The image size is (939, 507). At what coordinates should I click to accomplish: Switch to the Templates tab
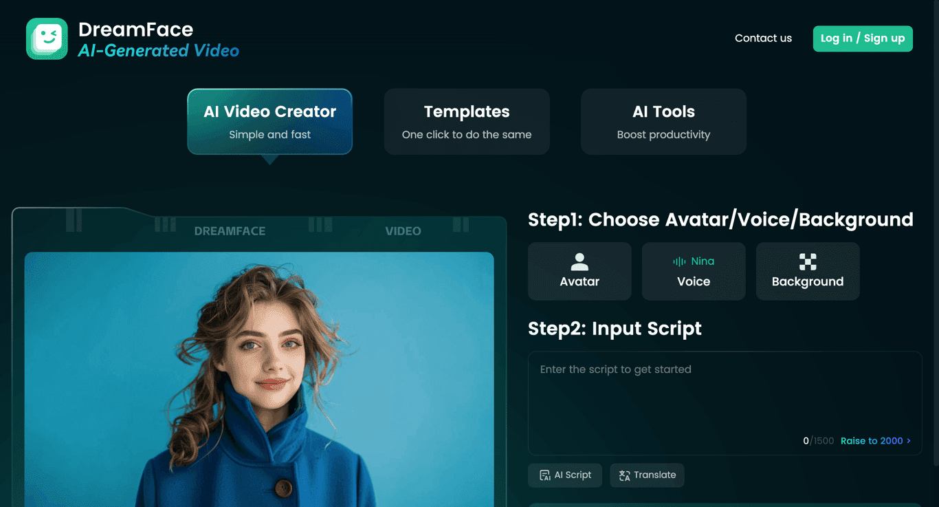[x=467, y=121]
